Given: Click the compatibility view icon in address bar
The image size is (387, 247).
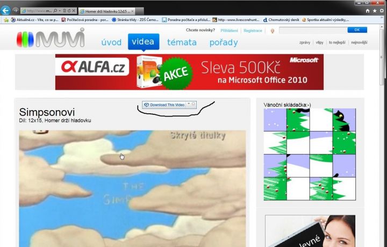Looking at the screenshot, I should (64, 11).
